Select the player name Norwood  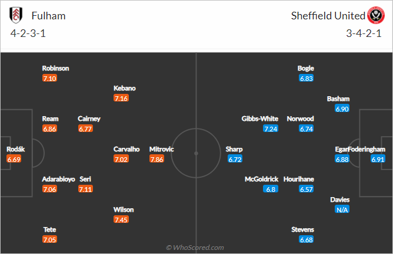click(x=300, y=118)
